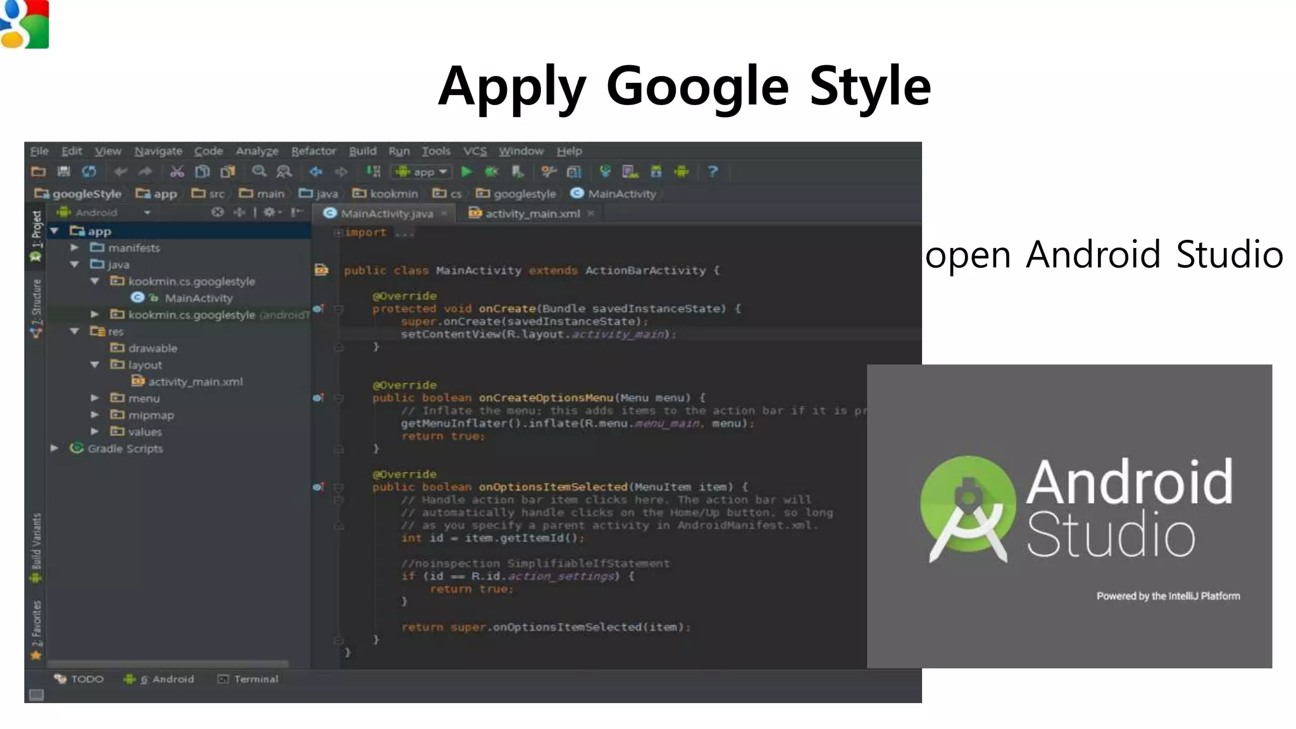Toggle the Structure side panel tab
1296x729 pixels.
point(36,308)
